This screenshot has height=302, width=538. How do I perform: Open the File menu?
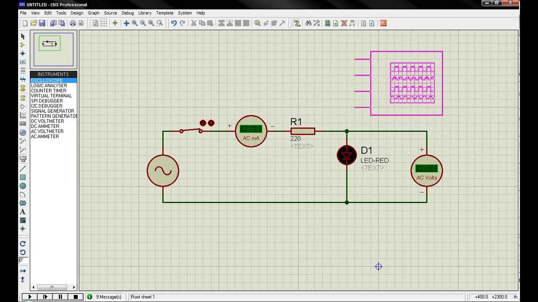click(x=23, y=13)
